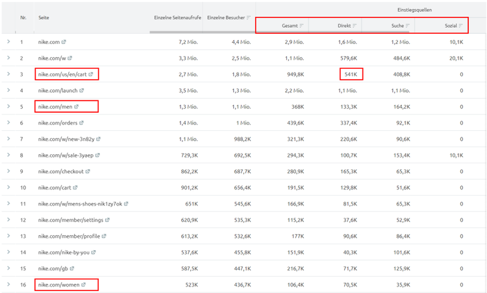Image resolution: width=487 pixels, height=293 pixels.
Task: Expand row 4 nike.com/launch
Action: click(8, 90)
